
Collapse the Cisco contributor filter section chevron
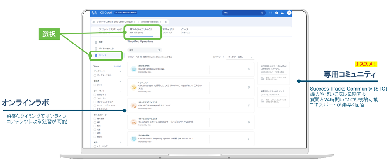(x=121, y=81)
